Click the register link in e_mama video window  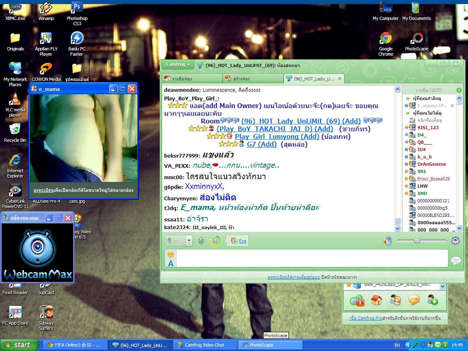(43, 190)
